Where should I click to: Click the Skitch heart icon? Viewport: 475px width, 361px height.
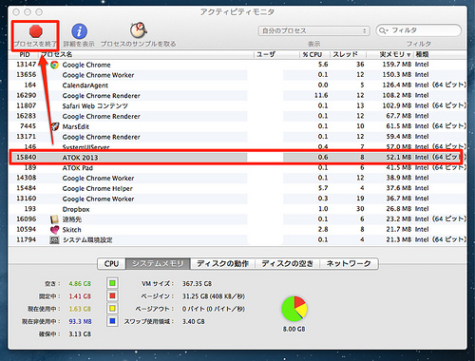(x=54, y=230)
